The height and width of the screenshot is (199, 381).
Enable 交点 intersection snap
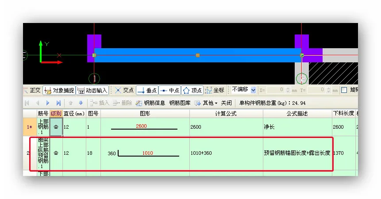click(x=124, y=90)
